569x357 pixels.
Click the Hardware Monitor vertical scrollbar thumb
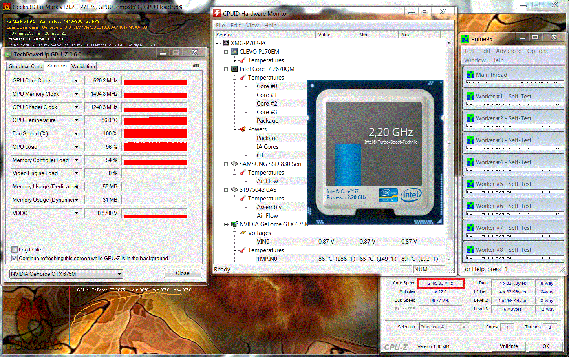449,143
